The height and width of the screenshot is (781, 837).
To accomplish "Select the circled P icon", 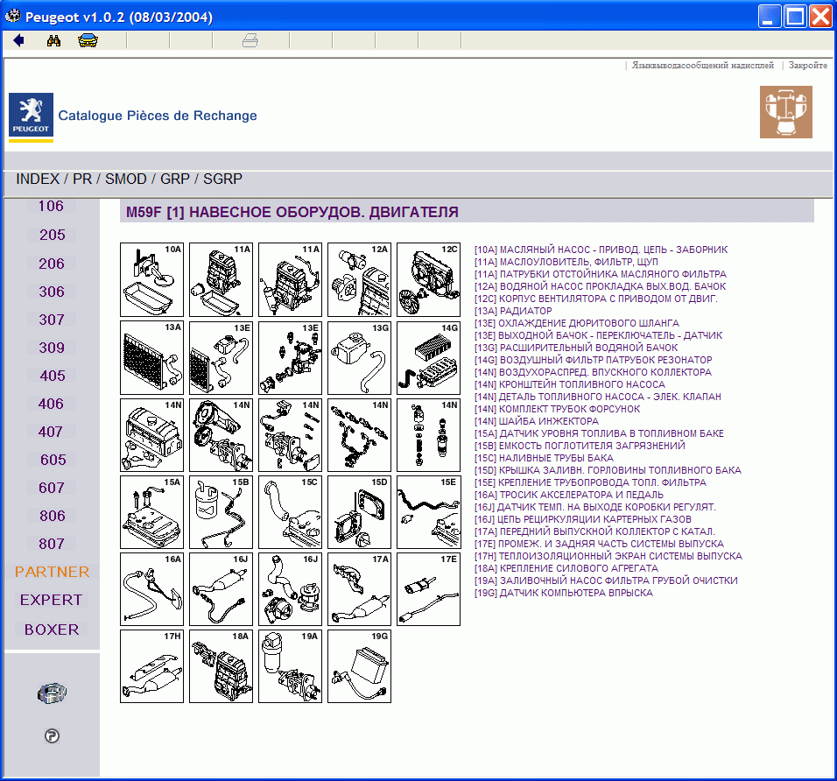I will tap(52, 736).
